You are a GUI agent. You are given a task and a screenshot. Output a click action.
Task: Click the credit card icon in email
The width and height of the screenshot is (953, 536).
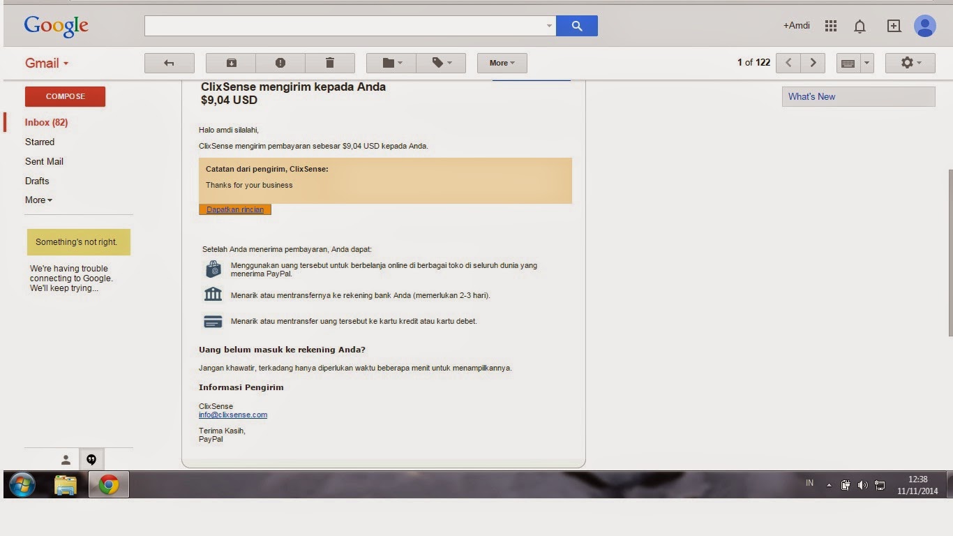tap(213, 322)
